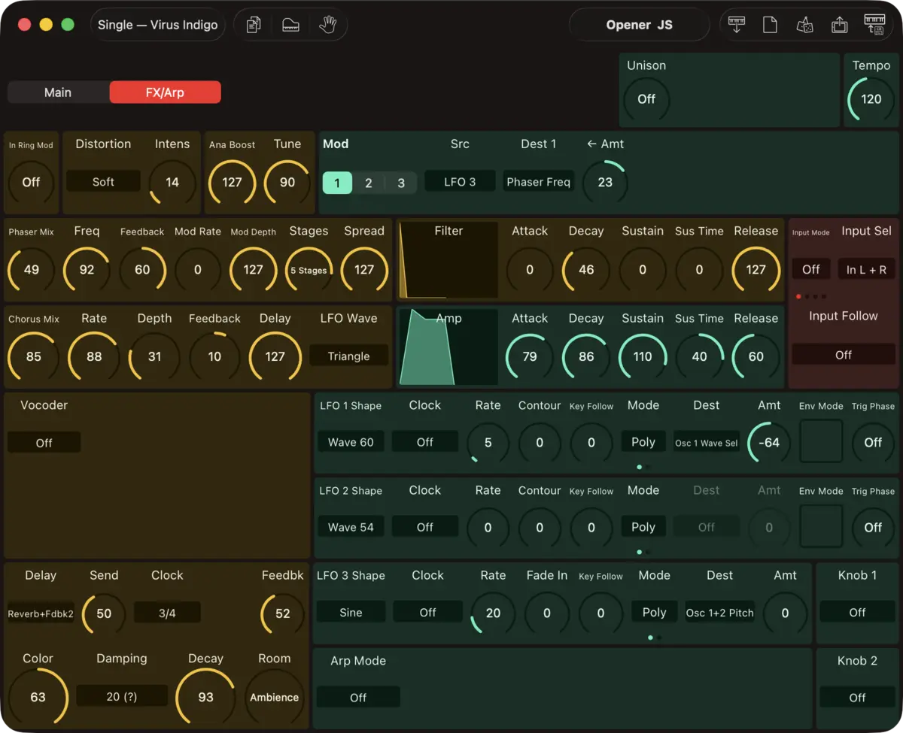This screenshot has height=733, width=903.
Task: Toggle LFO 3 Clock Off
Action: coord(428,613)
